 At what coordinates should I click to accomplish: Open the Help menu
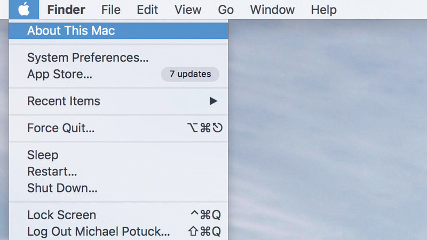pyautogui.click(x=323, y=10)
